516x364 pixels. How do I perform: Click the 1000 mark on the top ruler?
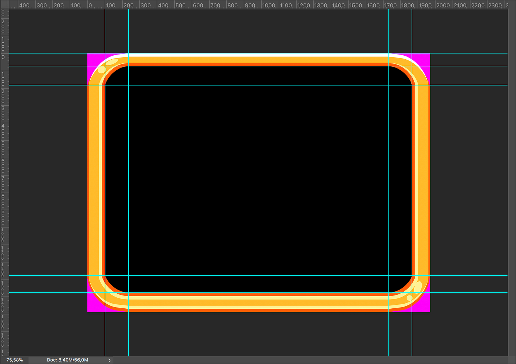coord(269,5)
